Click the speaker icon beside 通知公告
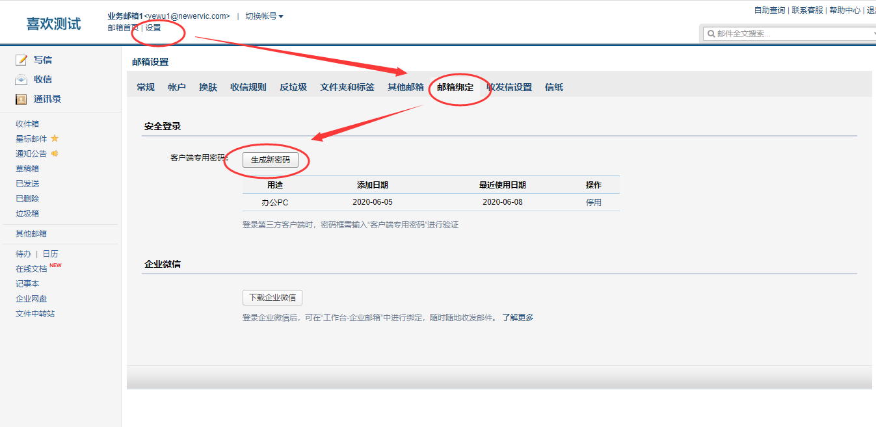 coord(55,153)
